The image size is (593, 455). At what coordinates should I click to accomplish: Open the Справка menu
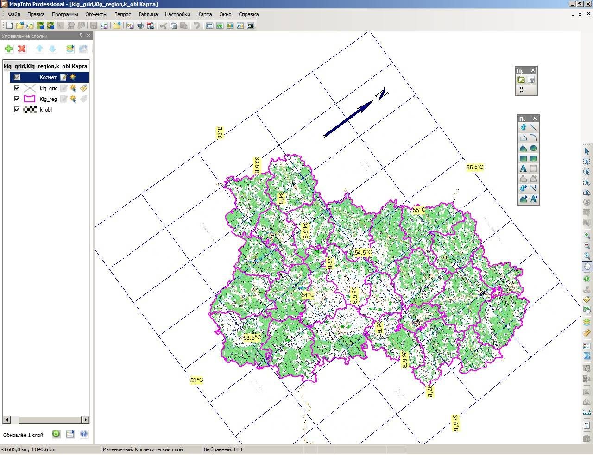coord(248,14)
